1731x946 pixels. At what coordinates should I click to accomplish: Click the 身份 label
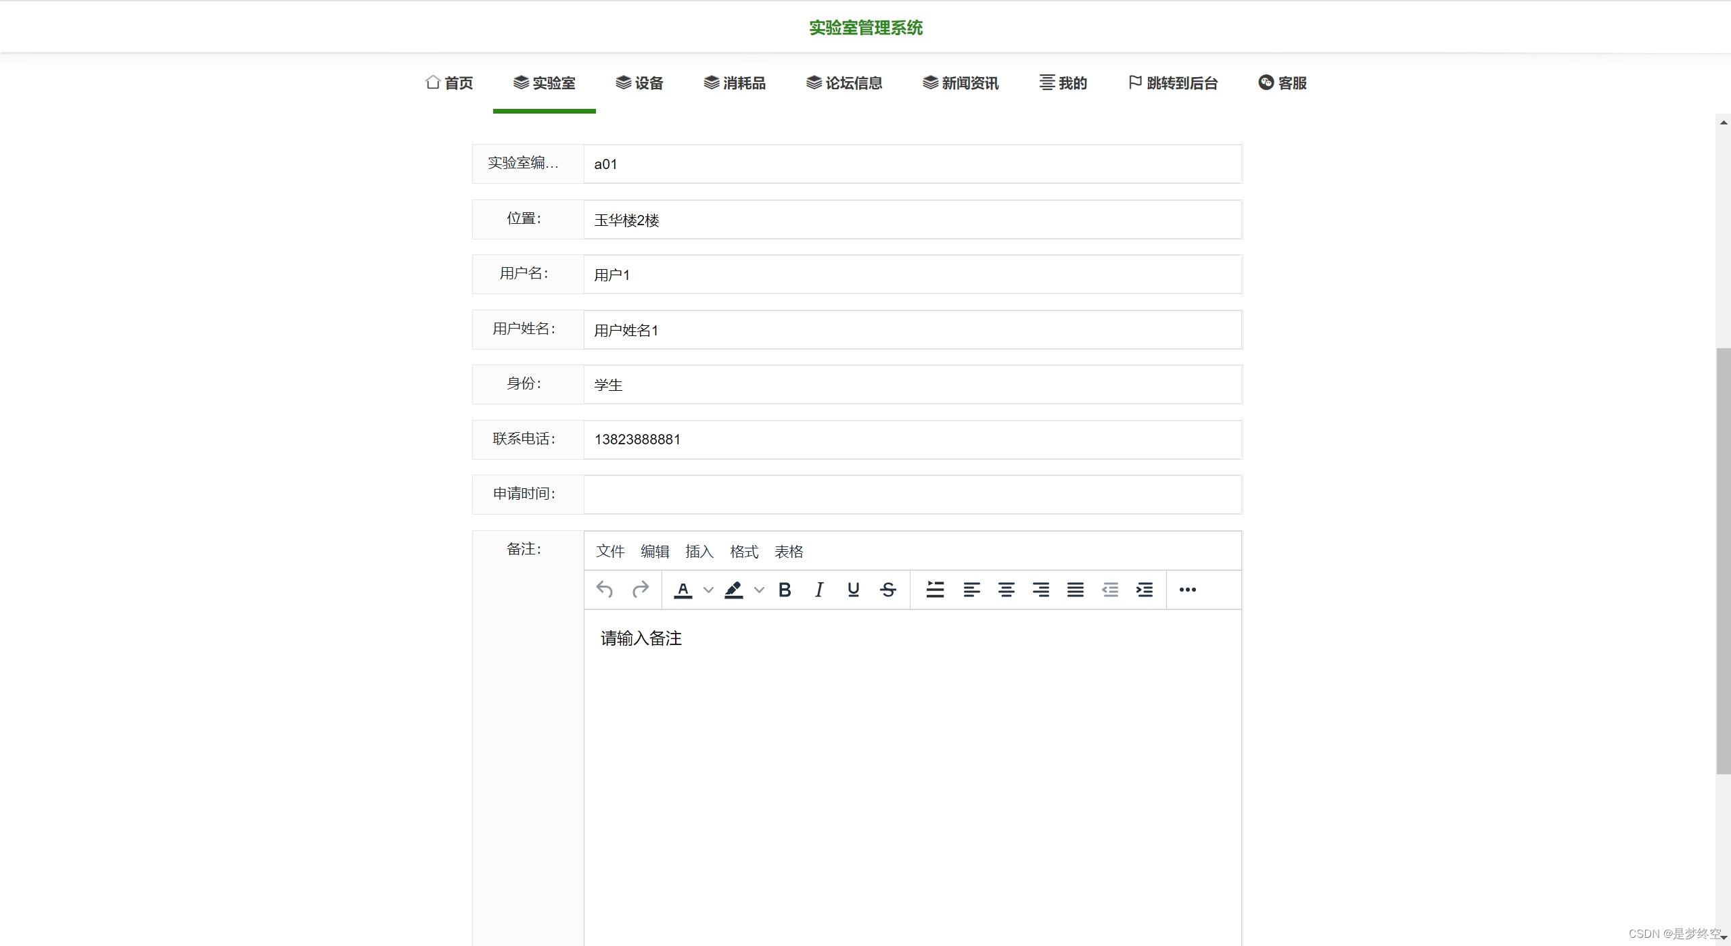click(524, 383)
